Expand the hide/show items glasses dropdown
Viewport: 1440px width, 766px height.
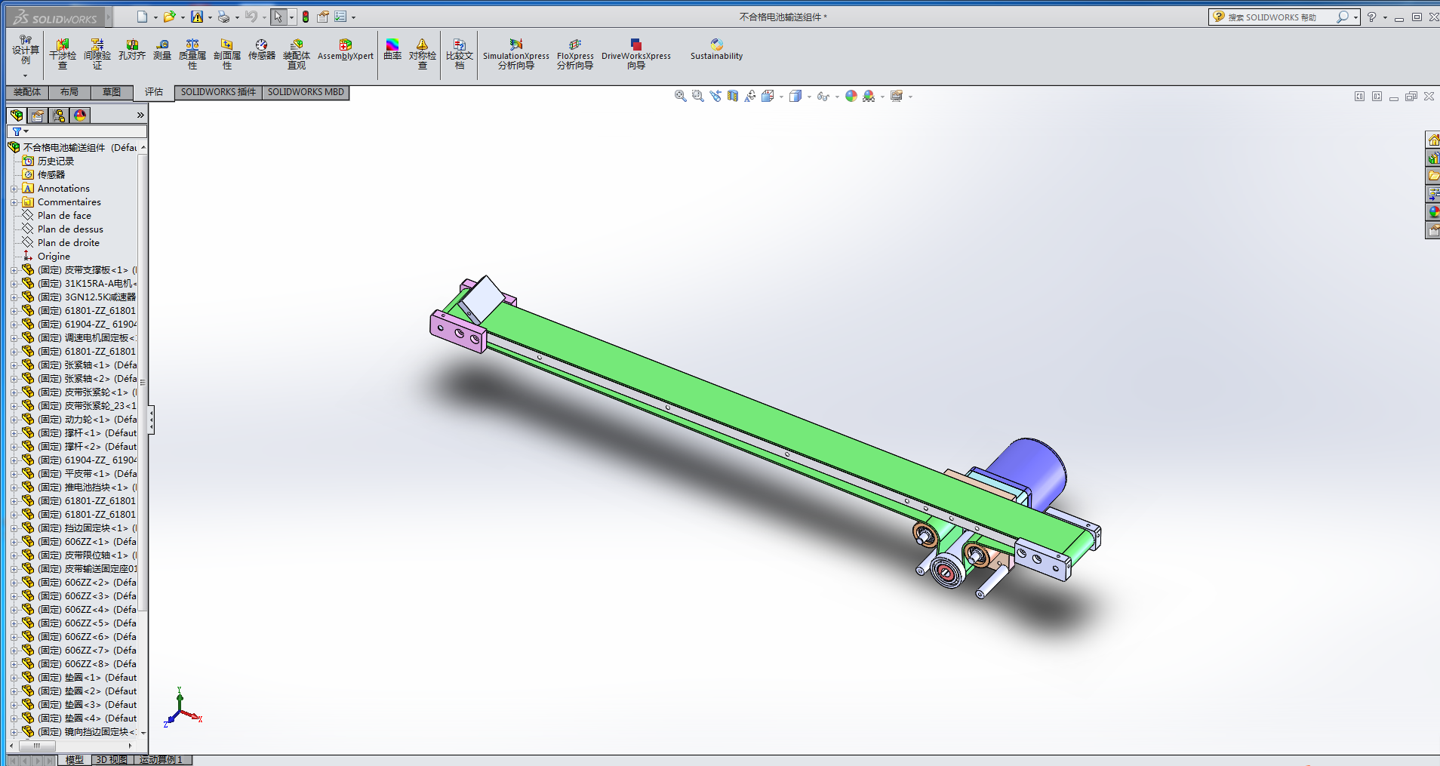pyautogui.click(x=837, y=97)
